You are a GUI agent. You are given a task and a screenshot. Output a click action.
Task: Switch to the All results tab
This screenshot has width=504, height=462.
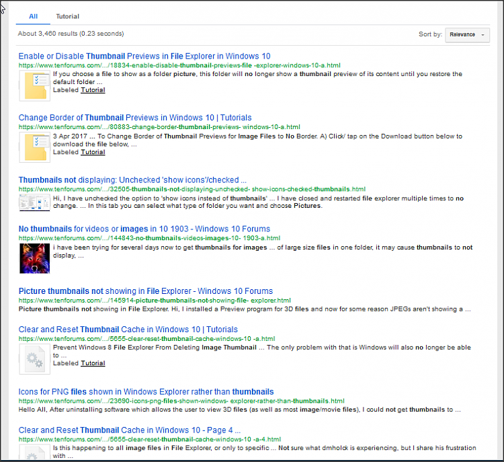(33, 16)
